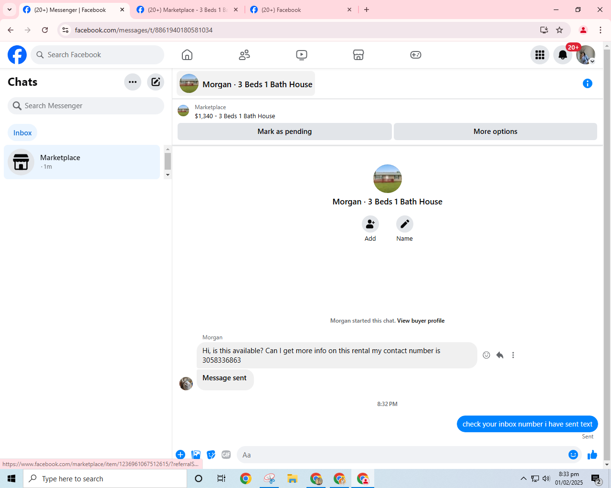Open emoji picker in message box

click(573, 455)
